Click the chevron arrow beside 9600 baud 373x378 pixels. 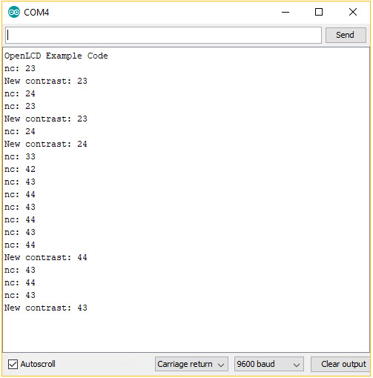297,365
